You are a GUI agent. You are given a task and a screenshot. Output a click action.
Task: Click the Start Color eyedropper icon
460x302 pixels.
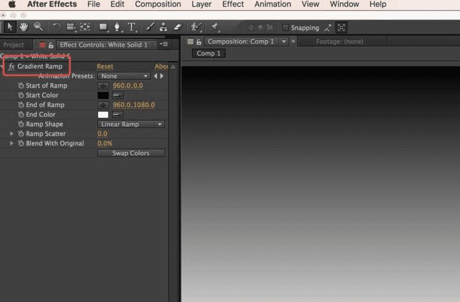[x=118, y=95]
